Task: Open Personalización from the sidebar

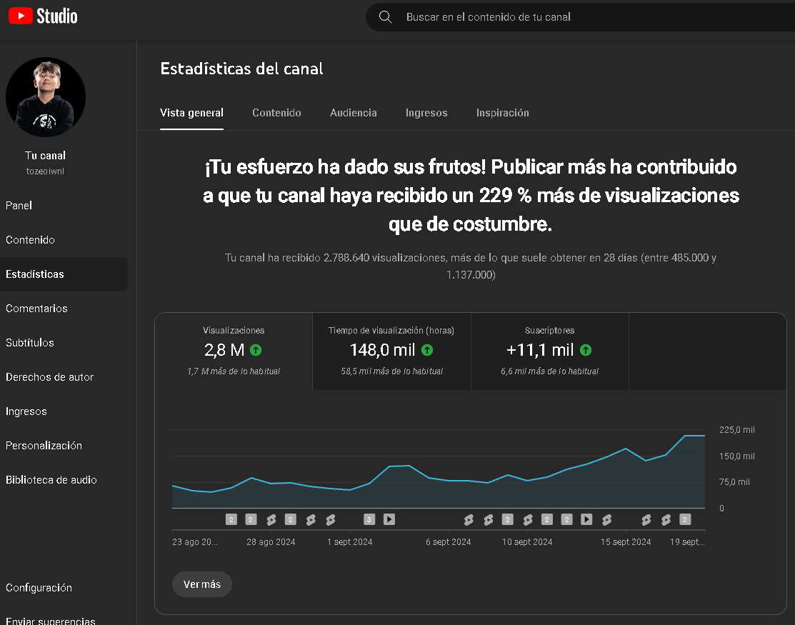Action: [44, 445]
